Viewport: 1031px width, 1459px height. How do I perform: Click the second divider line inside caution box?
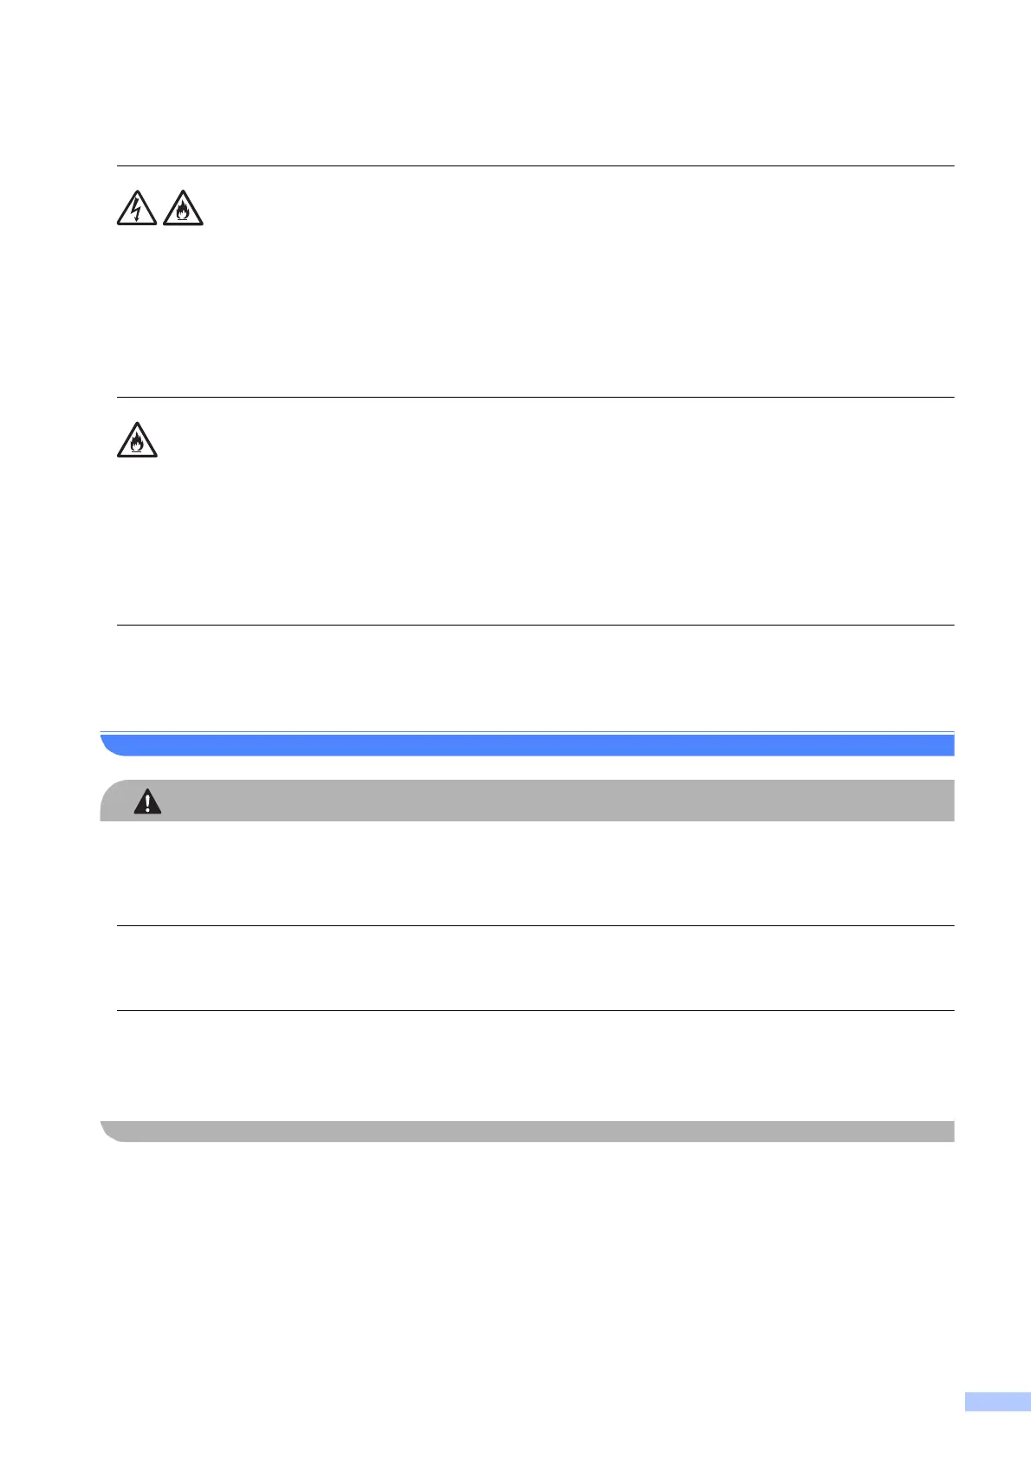(535, 1010)
